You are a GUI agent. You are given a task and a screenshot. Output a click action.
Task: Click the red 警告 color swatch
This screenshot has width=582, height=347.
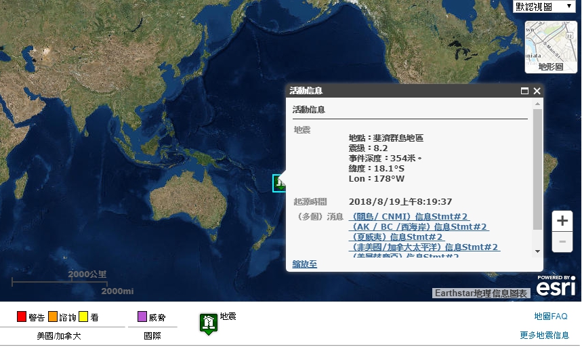[22, 317]
